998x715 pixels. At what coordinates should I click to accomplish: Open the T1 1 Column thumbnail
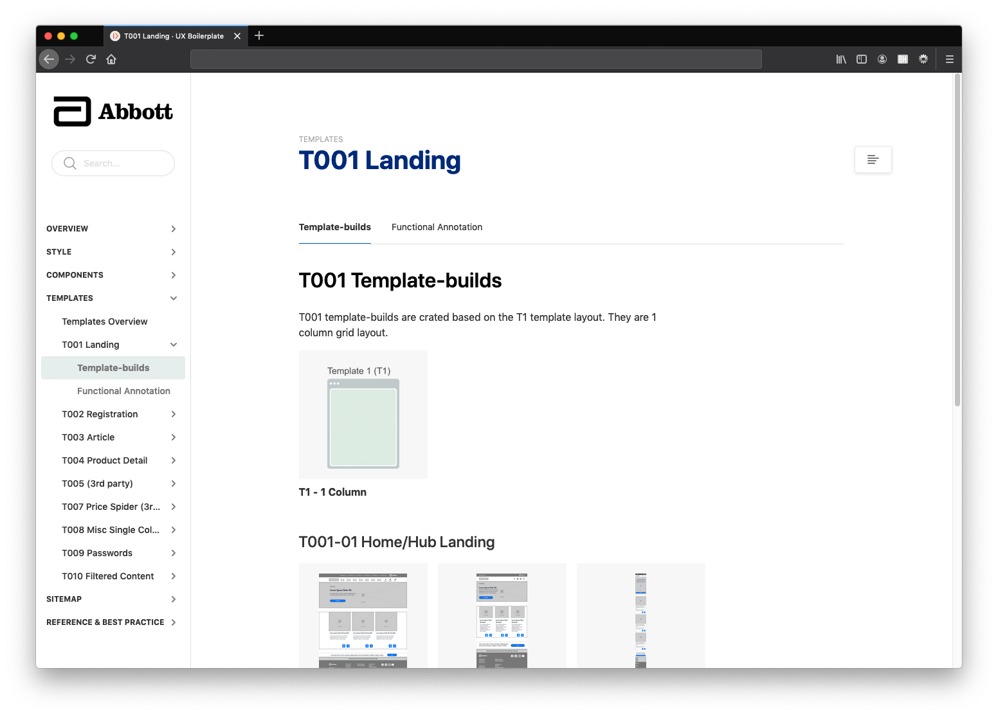(363, 415)
